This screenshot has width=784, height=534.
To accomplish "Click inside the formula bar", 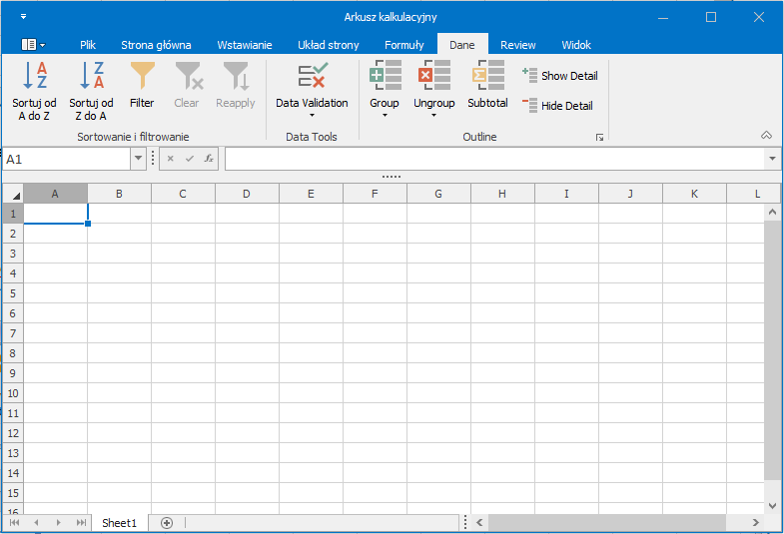I will [x=495, y=159].
